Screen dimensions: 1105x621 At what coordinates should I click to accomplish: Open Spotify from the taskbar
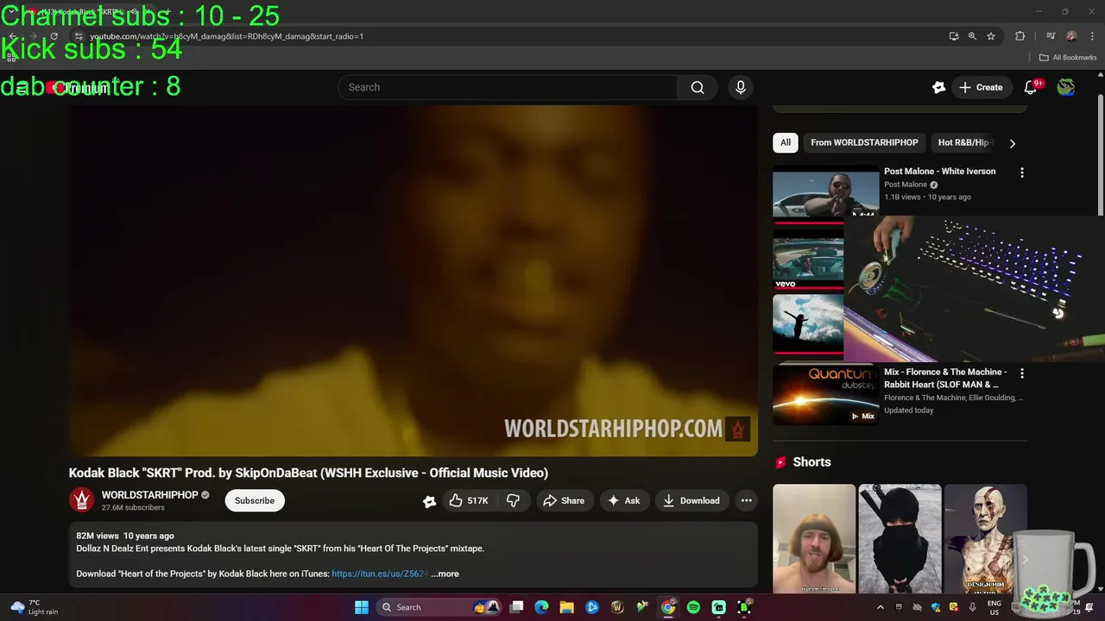[x=693, y=607]
